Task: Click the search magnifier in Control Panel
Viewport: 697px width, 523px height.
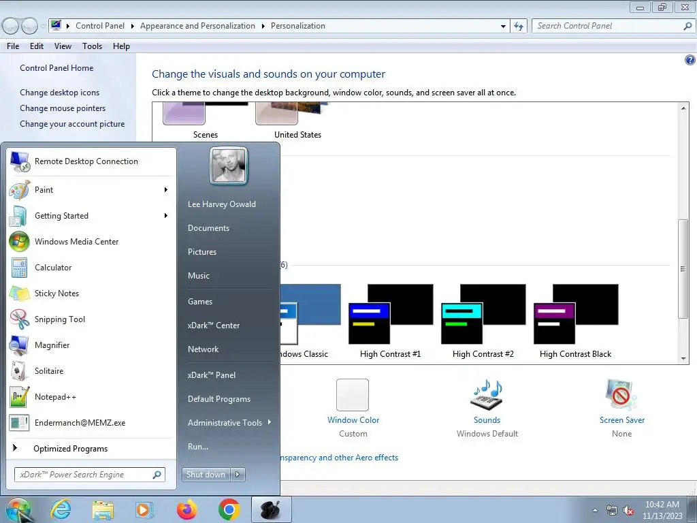Action: pyautogui.click(x=687, y=27)
